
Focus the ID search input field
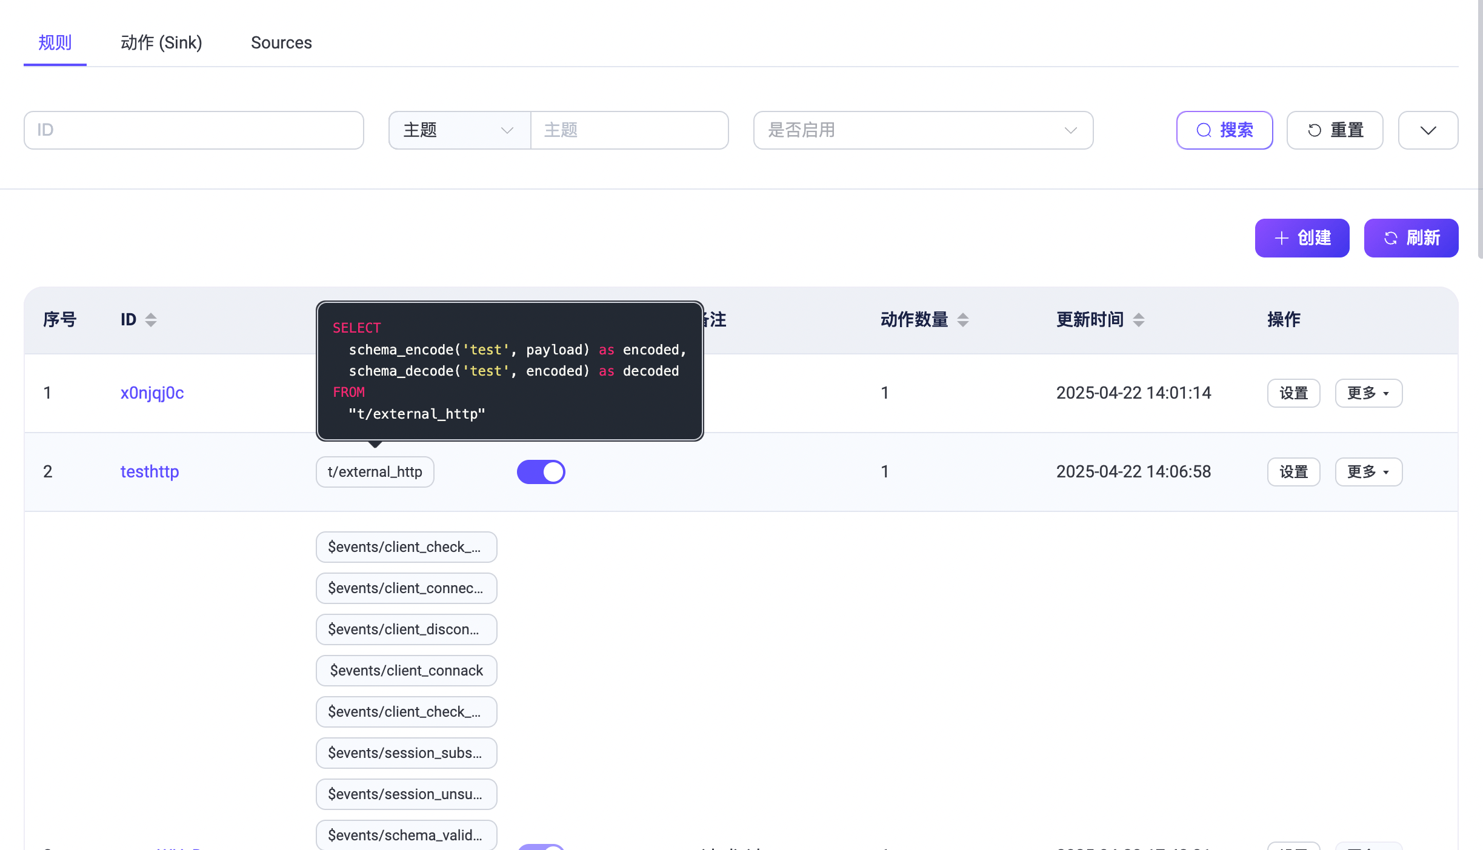pyautogui.click(x=193, y=130)
